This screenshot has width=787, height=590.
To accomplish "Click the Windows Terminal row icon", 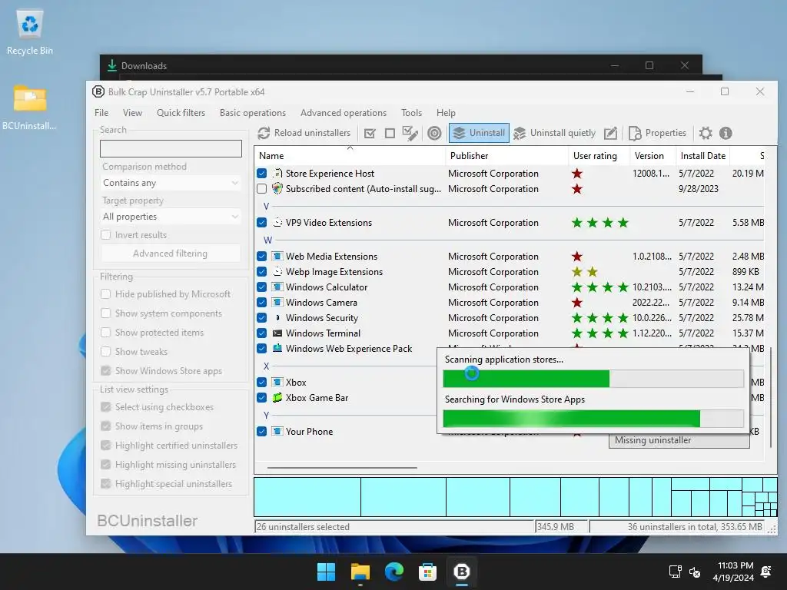I will (x=277, y=333).
